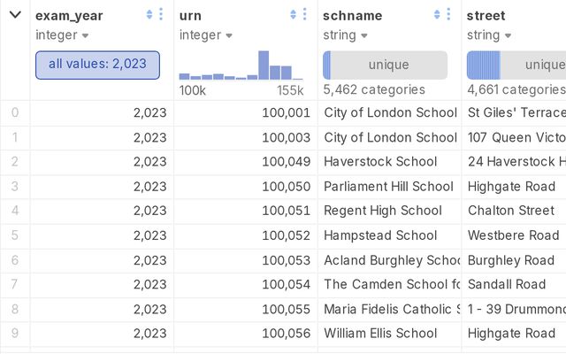Click sort arrows icon in urn column

click(x=294, y=14)
